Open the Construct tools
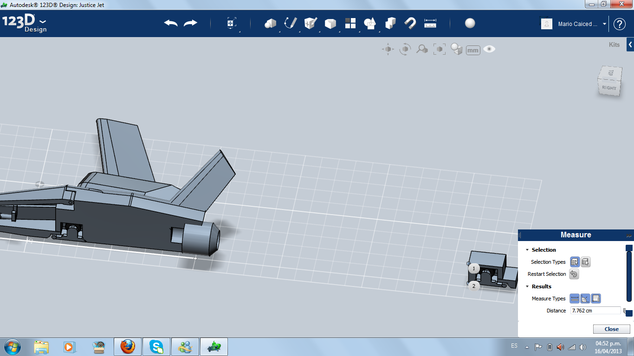Image resolution: width=634 pixels, height=356 pixels. pos(311,23)
